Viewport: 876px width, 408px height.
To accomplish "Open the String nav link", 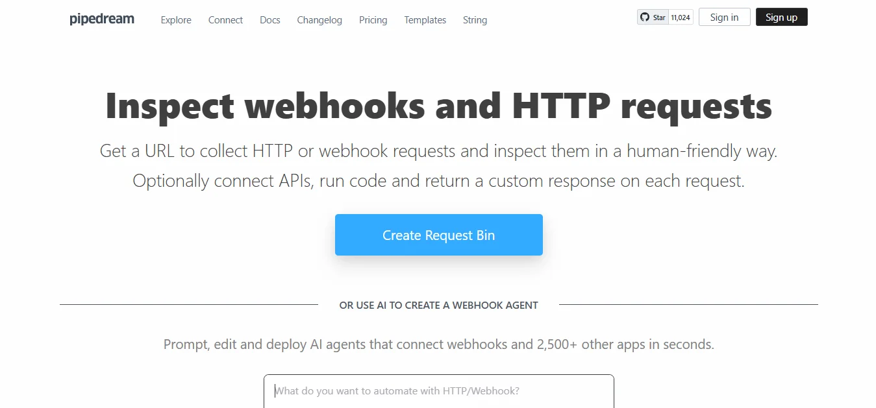I will pos(475,20).
